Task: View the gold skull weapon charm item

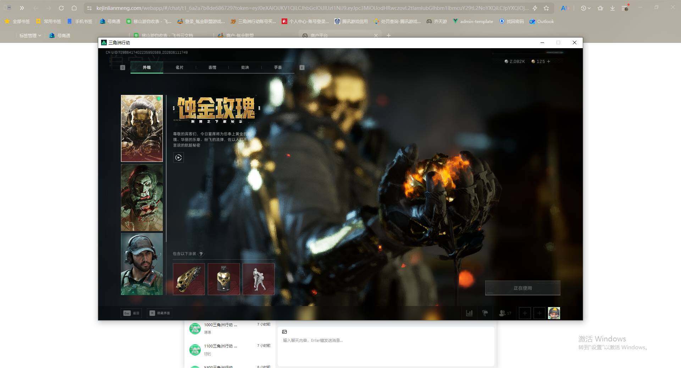Action: tap(189, 279)
